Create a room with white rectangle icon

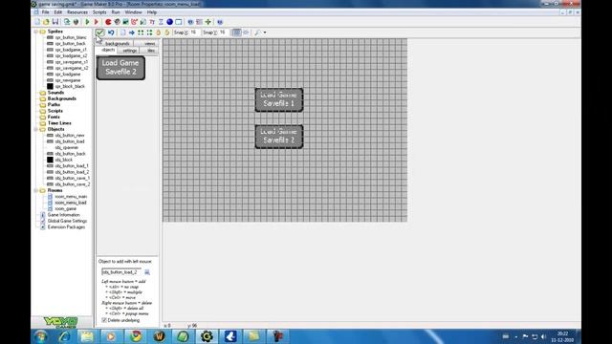coord(179,22)
